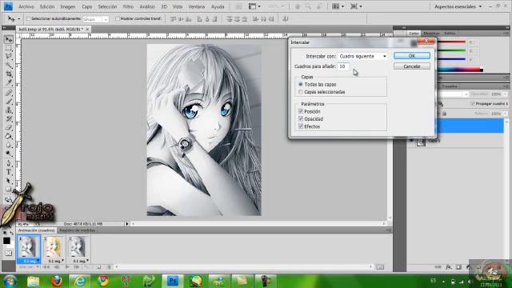Select the Path Selection tool
The image size is (512, 288).
(x=9, y=181)
